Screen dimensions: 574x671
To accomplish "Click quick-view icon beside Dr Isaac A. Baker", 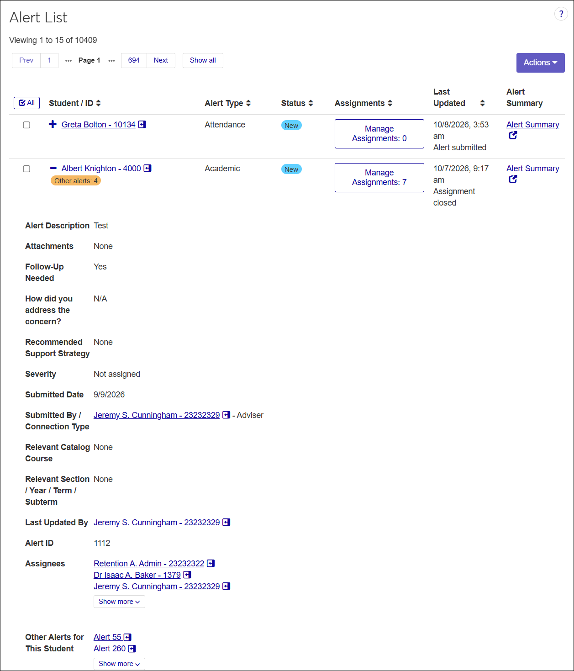I will click(x=187, y=575).
